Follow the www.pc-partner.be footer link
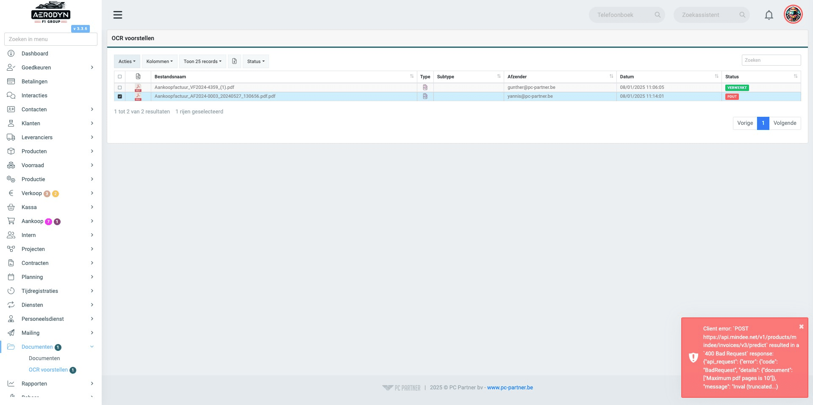The height and width of the screenshot is (405, 813). (510, 388)
